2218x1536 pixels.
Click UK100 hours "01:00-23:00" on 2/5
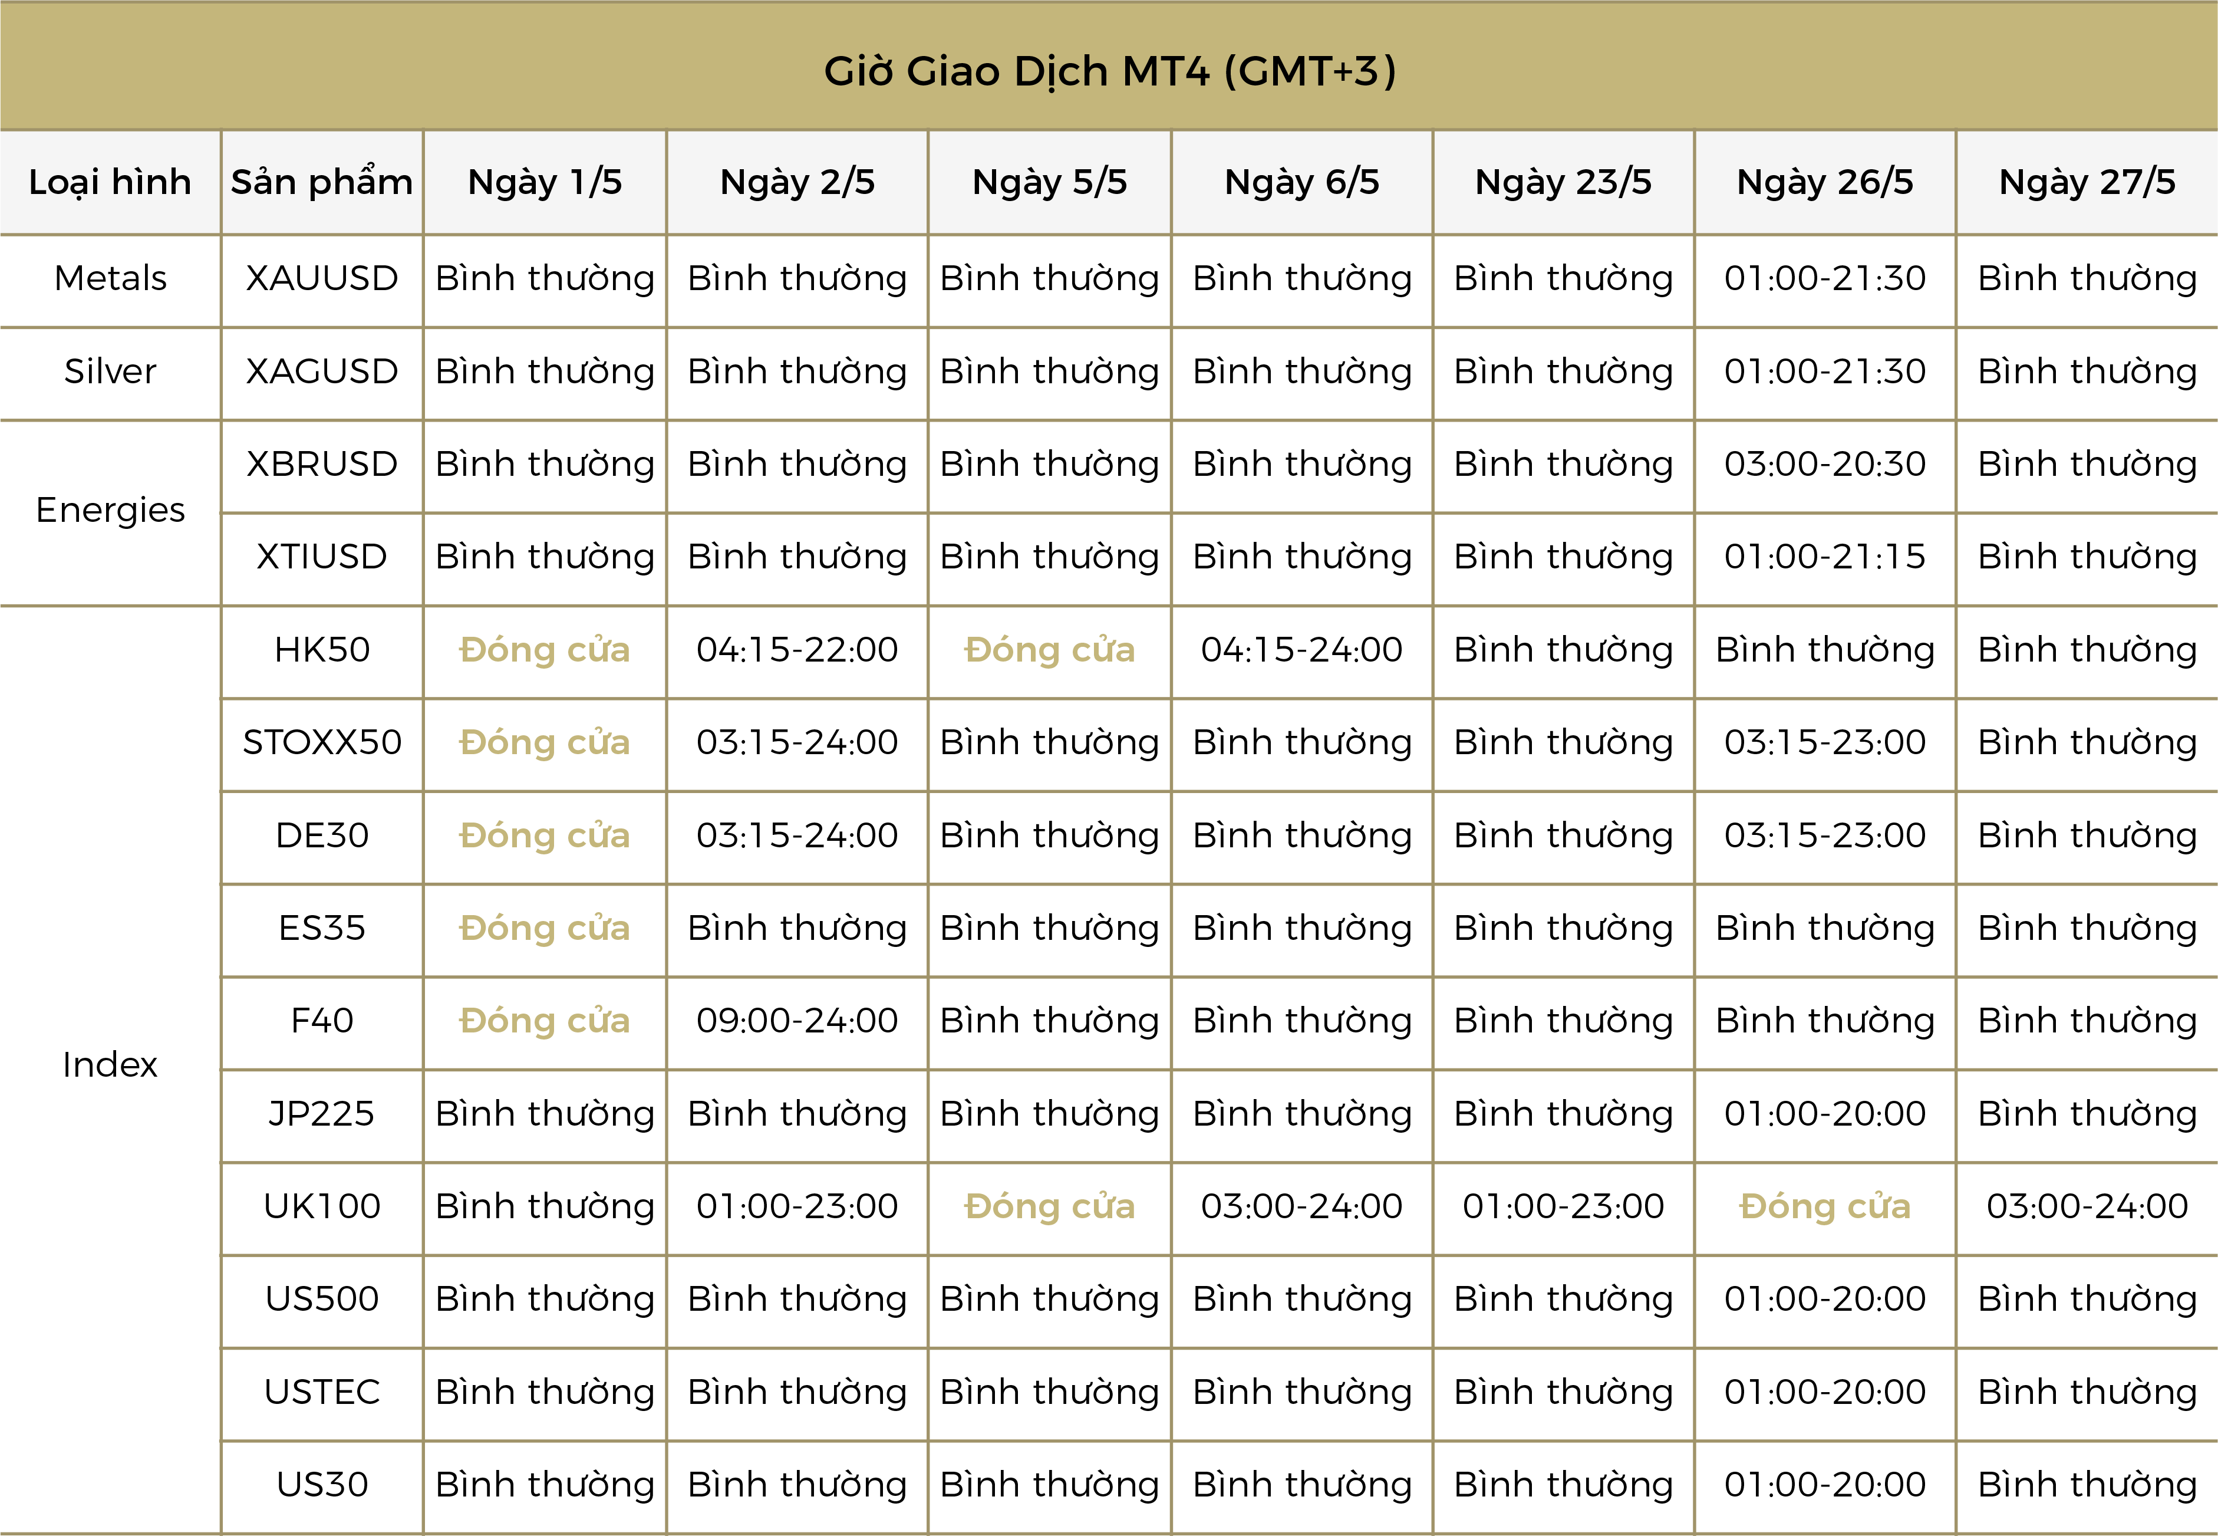[797, 1206]
